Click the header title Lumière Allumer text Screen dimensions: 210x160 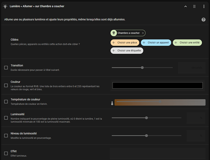37,6
